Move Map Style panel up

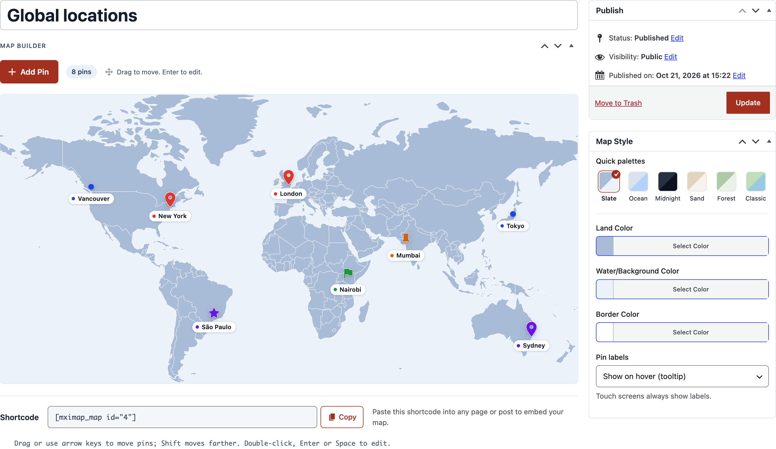(x=742, y=142)
